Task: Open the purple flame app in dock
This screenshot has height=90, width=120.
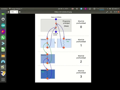Action: click(3, 31)
